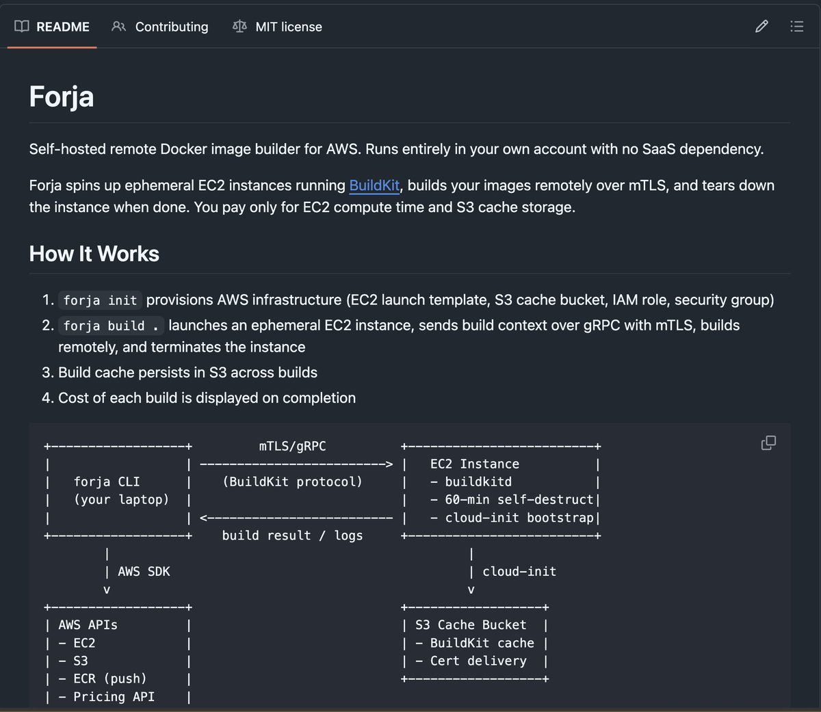
Task: Click the 'AWS SDK' arrow label
Action: coord(144,571)
